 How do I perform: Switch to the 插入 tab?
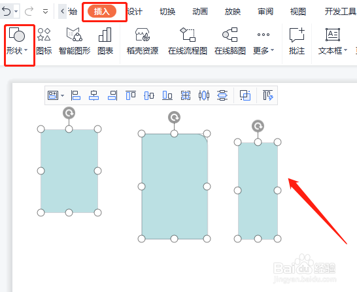[x=102, y=11]
